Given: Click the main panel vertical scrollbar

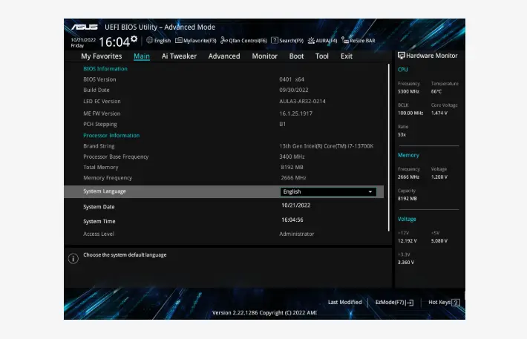Looking at the screenshot, I should 389,148.
